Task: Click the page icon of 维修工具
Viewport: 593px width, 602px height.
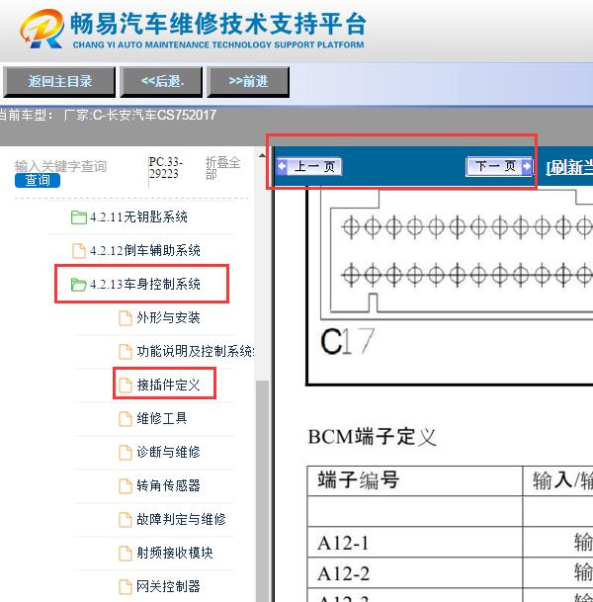Action: click(x=126, y=418)
